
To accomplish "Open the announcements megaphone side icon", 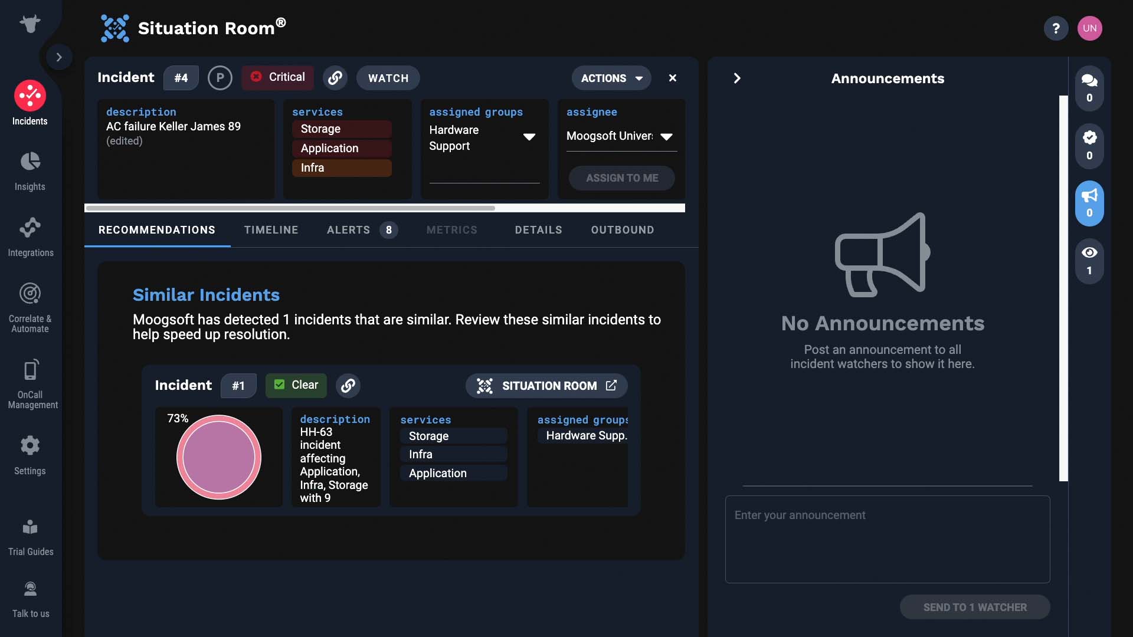I will tap(1089, 203).
